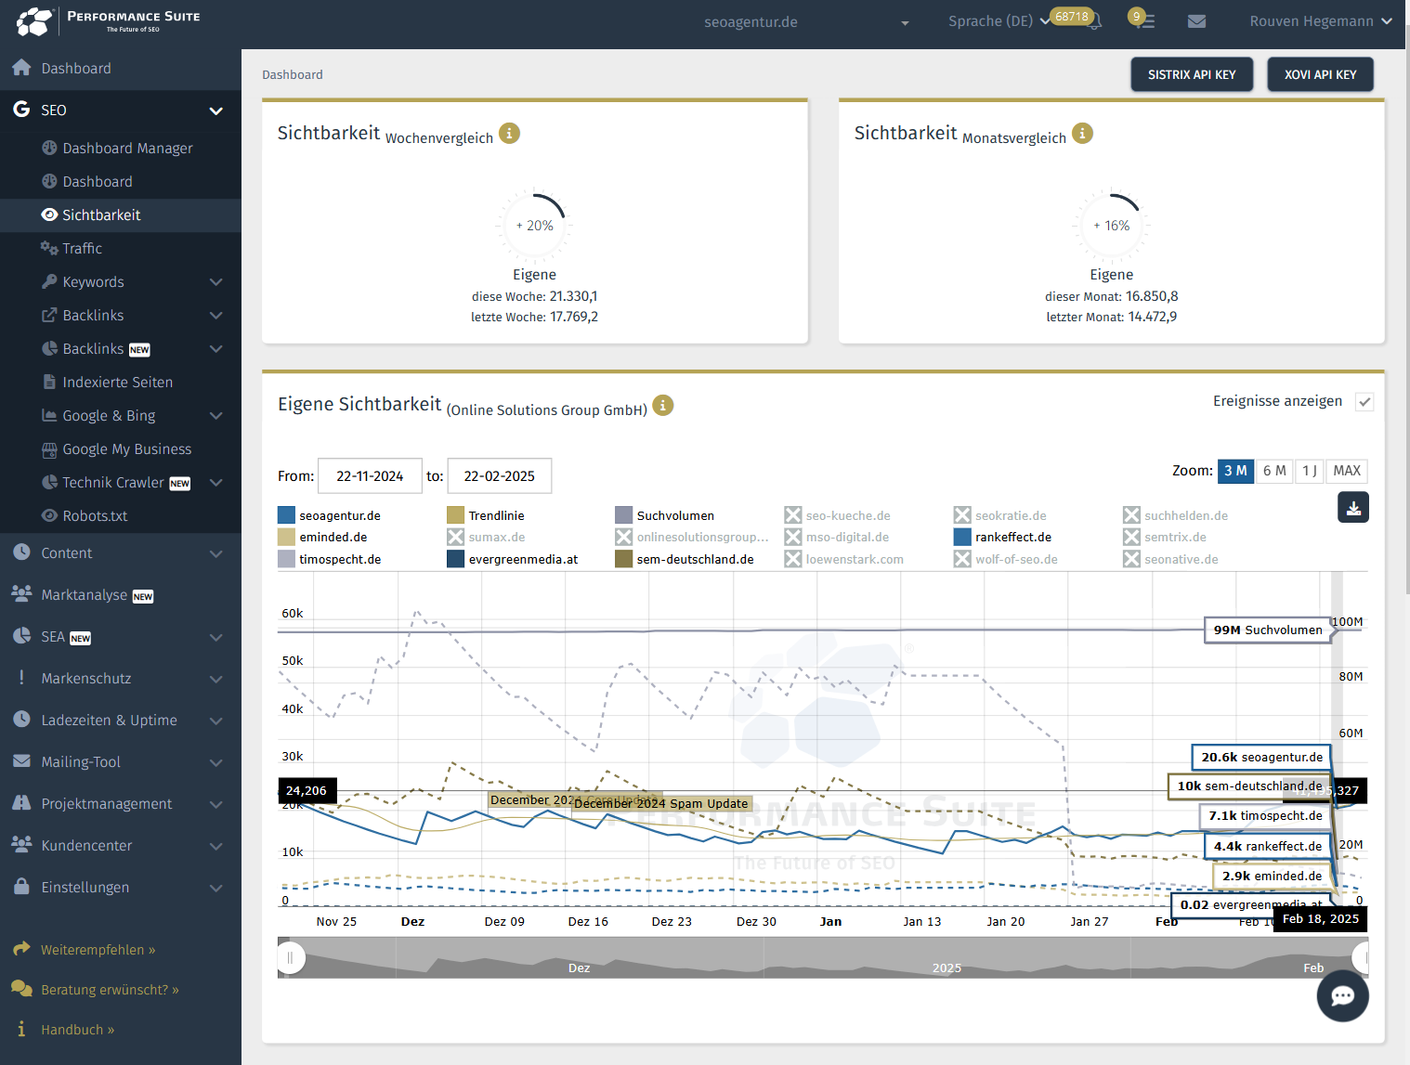This screenshot has height=1065, width=1410.
Task: Click SISTRIX API KEY button
Action: tap(1192, 74)
